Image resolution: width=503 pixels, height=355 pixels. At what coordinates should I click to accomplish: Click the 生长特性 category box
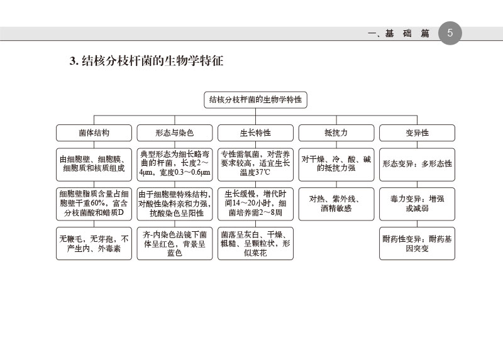pyautogui.click(x=255, y=133)
